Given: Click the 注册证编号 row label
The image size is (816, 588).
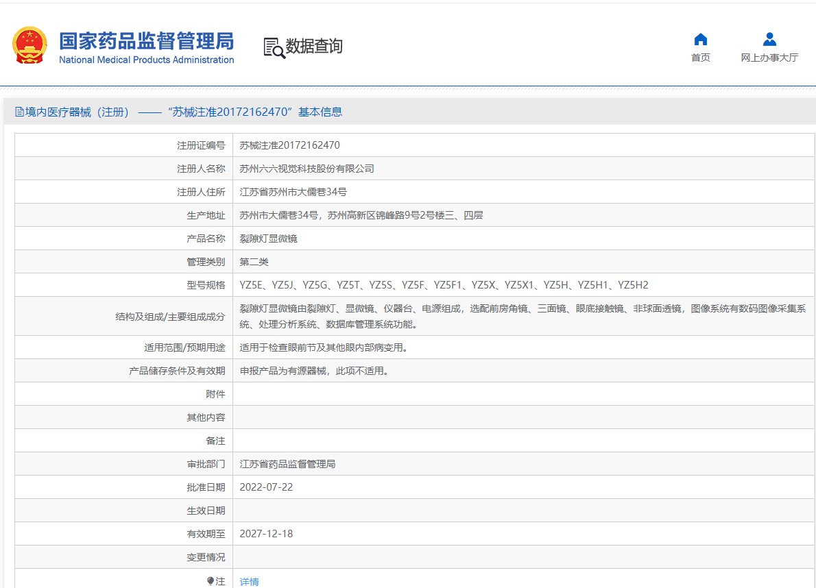Looking at the screenshot, I should click(201, 145).
